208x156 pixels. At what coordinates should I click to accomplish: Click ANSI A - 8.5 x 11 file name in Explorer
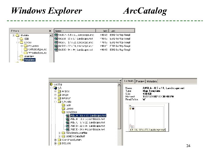(x=76, y=35)
